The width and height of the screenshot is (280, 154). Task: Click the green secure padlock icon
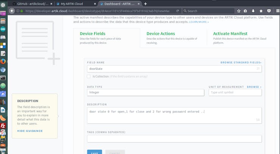click(x=22, y=11)
